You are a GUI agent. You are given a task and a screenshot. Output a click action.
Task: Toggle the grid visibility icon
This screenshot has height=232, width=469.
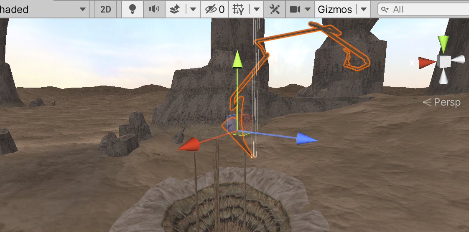click(239, 9)
